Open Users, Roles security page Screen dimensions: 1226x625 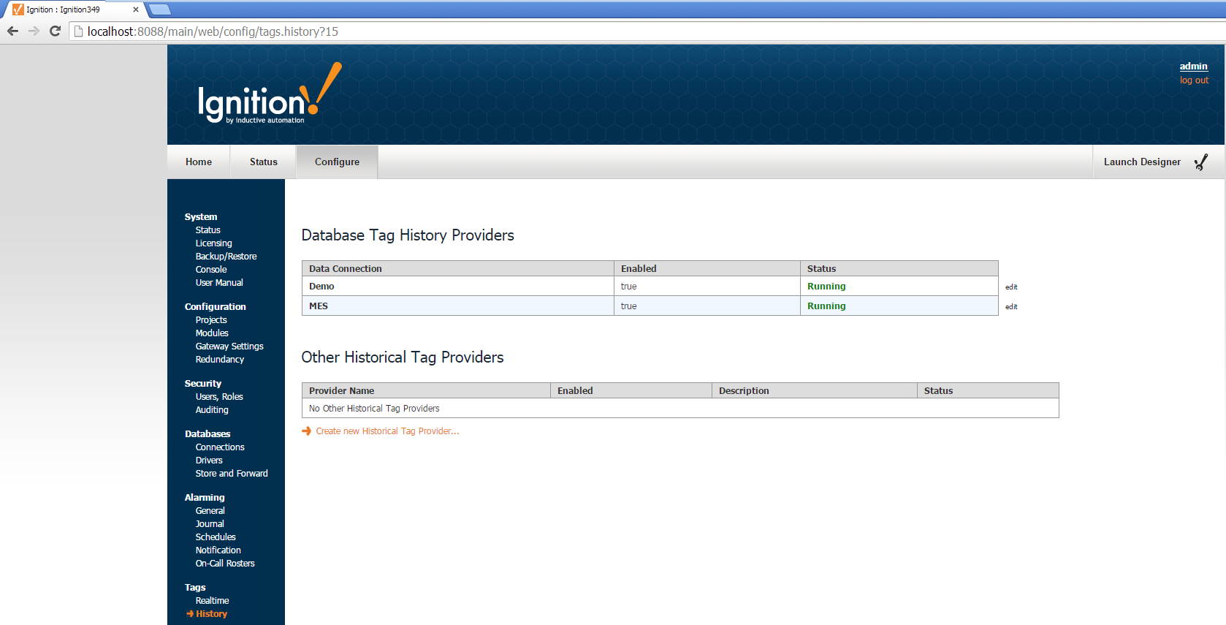pos(219,397)
